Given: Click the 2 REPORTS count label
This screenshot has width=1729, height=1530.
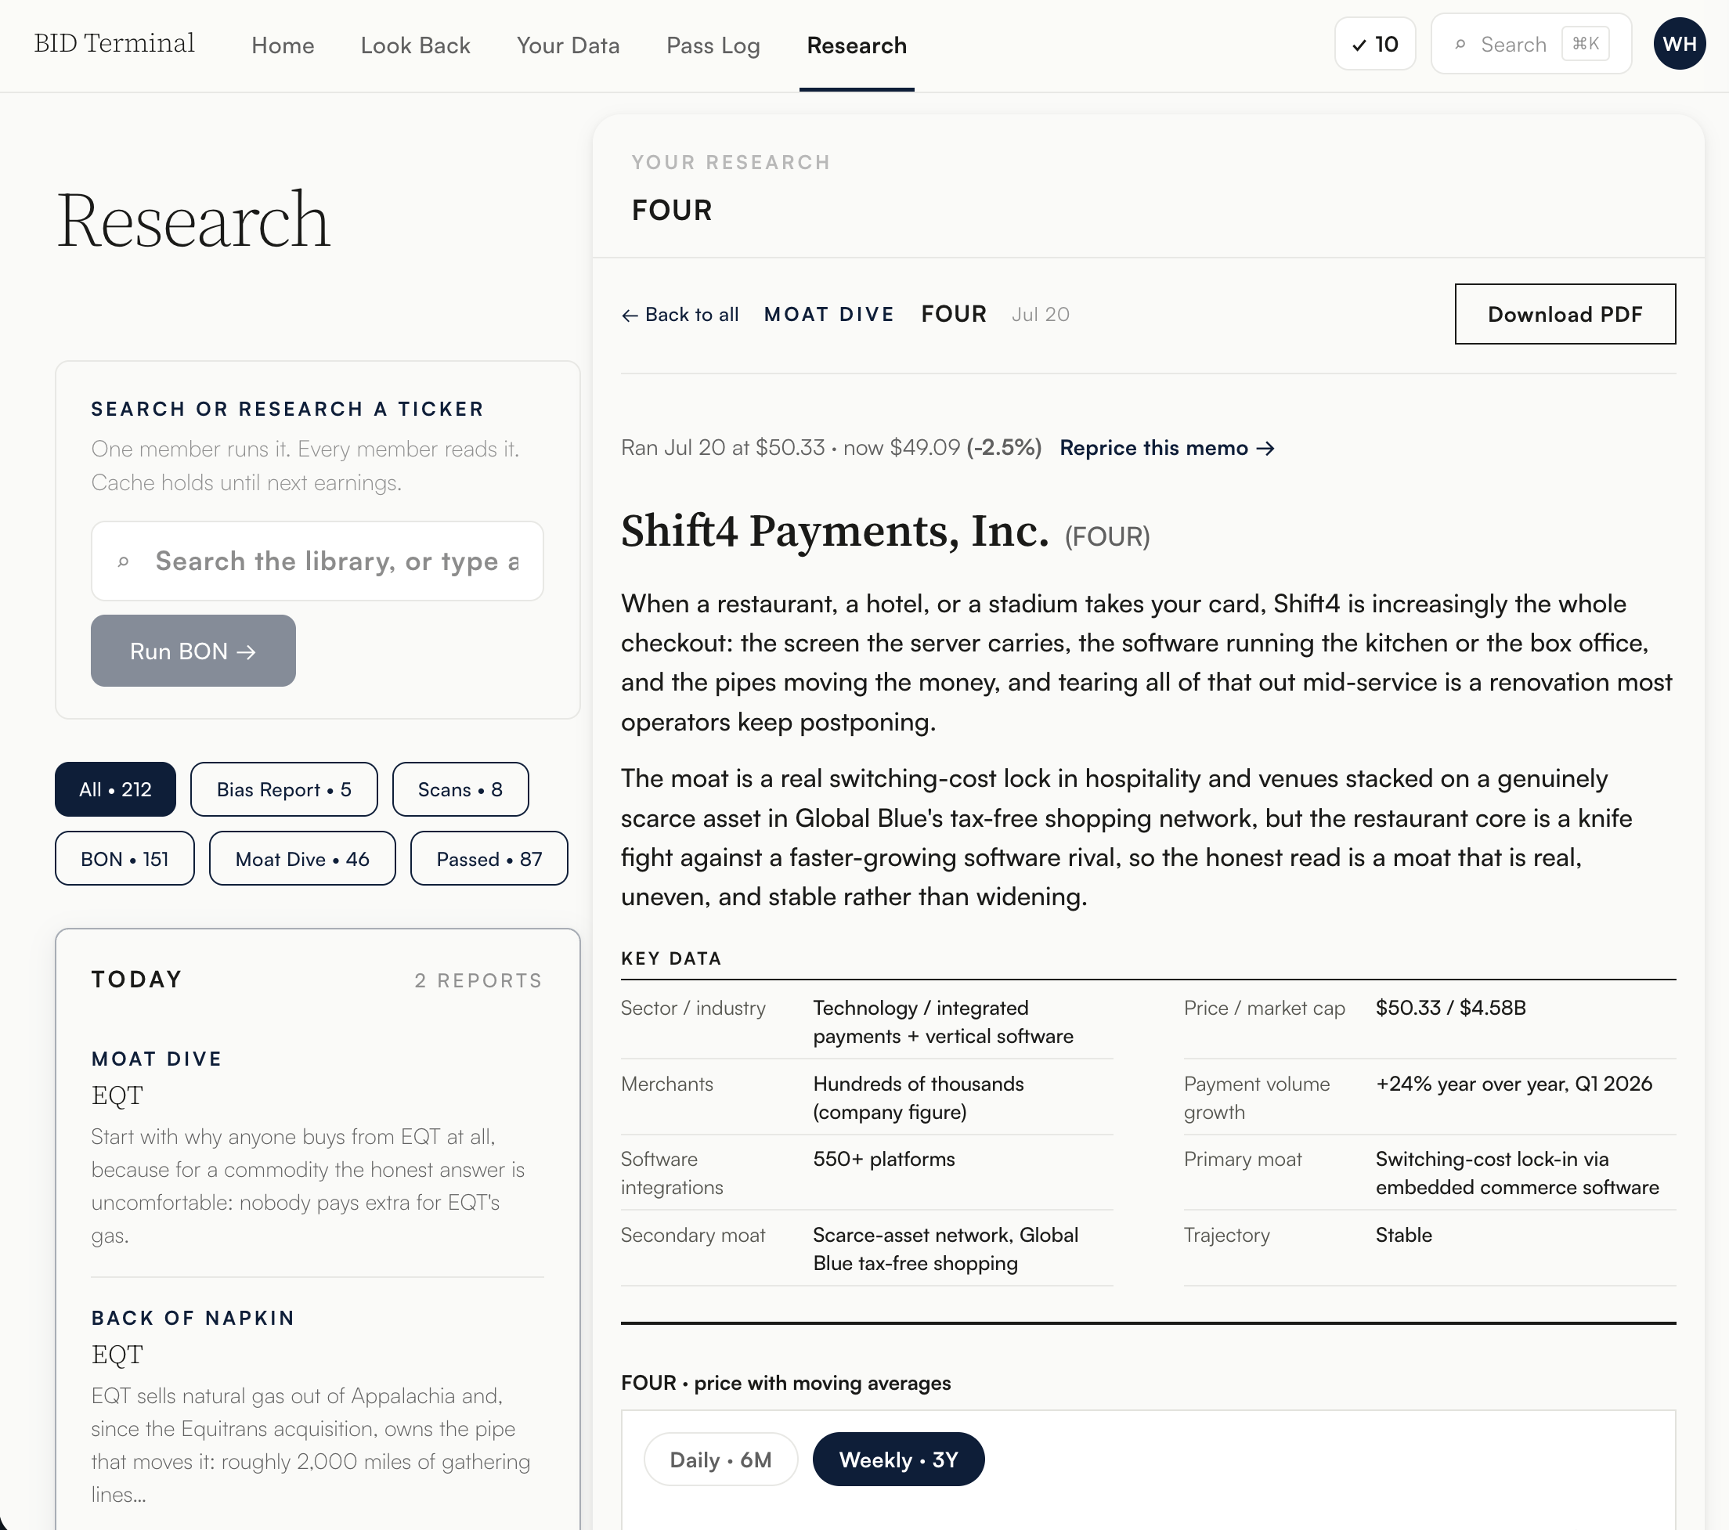Looking at the screenshot, I should coord(478,980).
